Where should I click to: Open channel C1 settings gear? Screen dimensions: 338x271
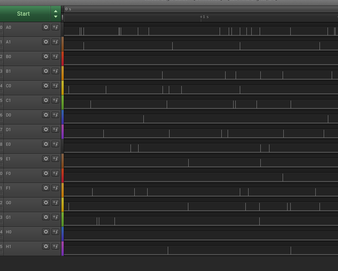(x=46, y=100)
